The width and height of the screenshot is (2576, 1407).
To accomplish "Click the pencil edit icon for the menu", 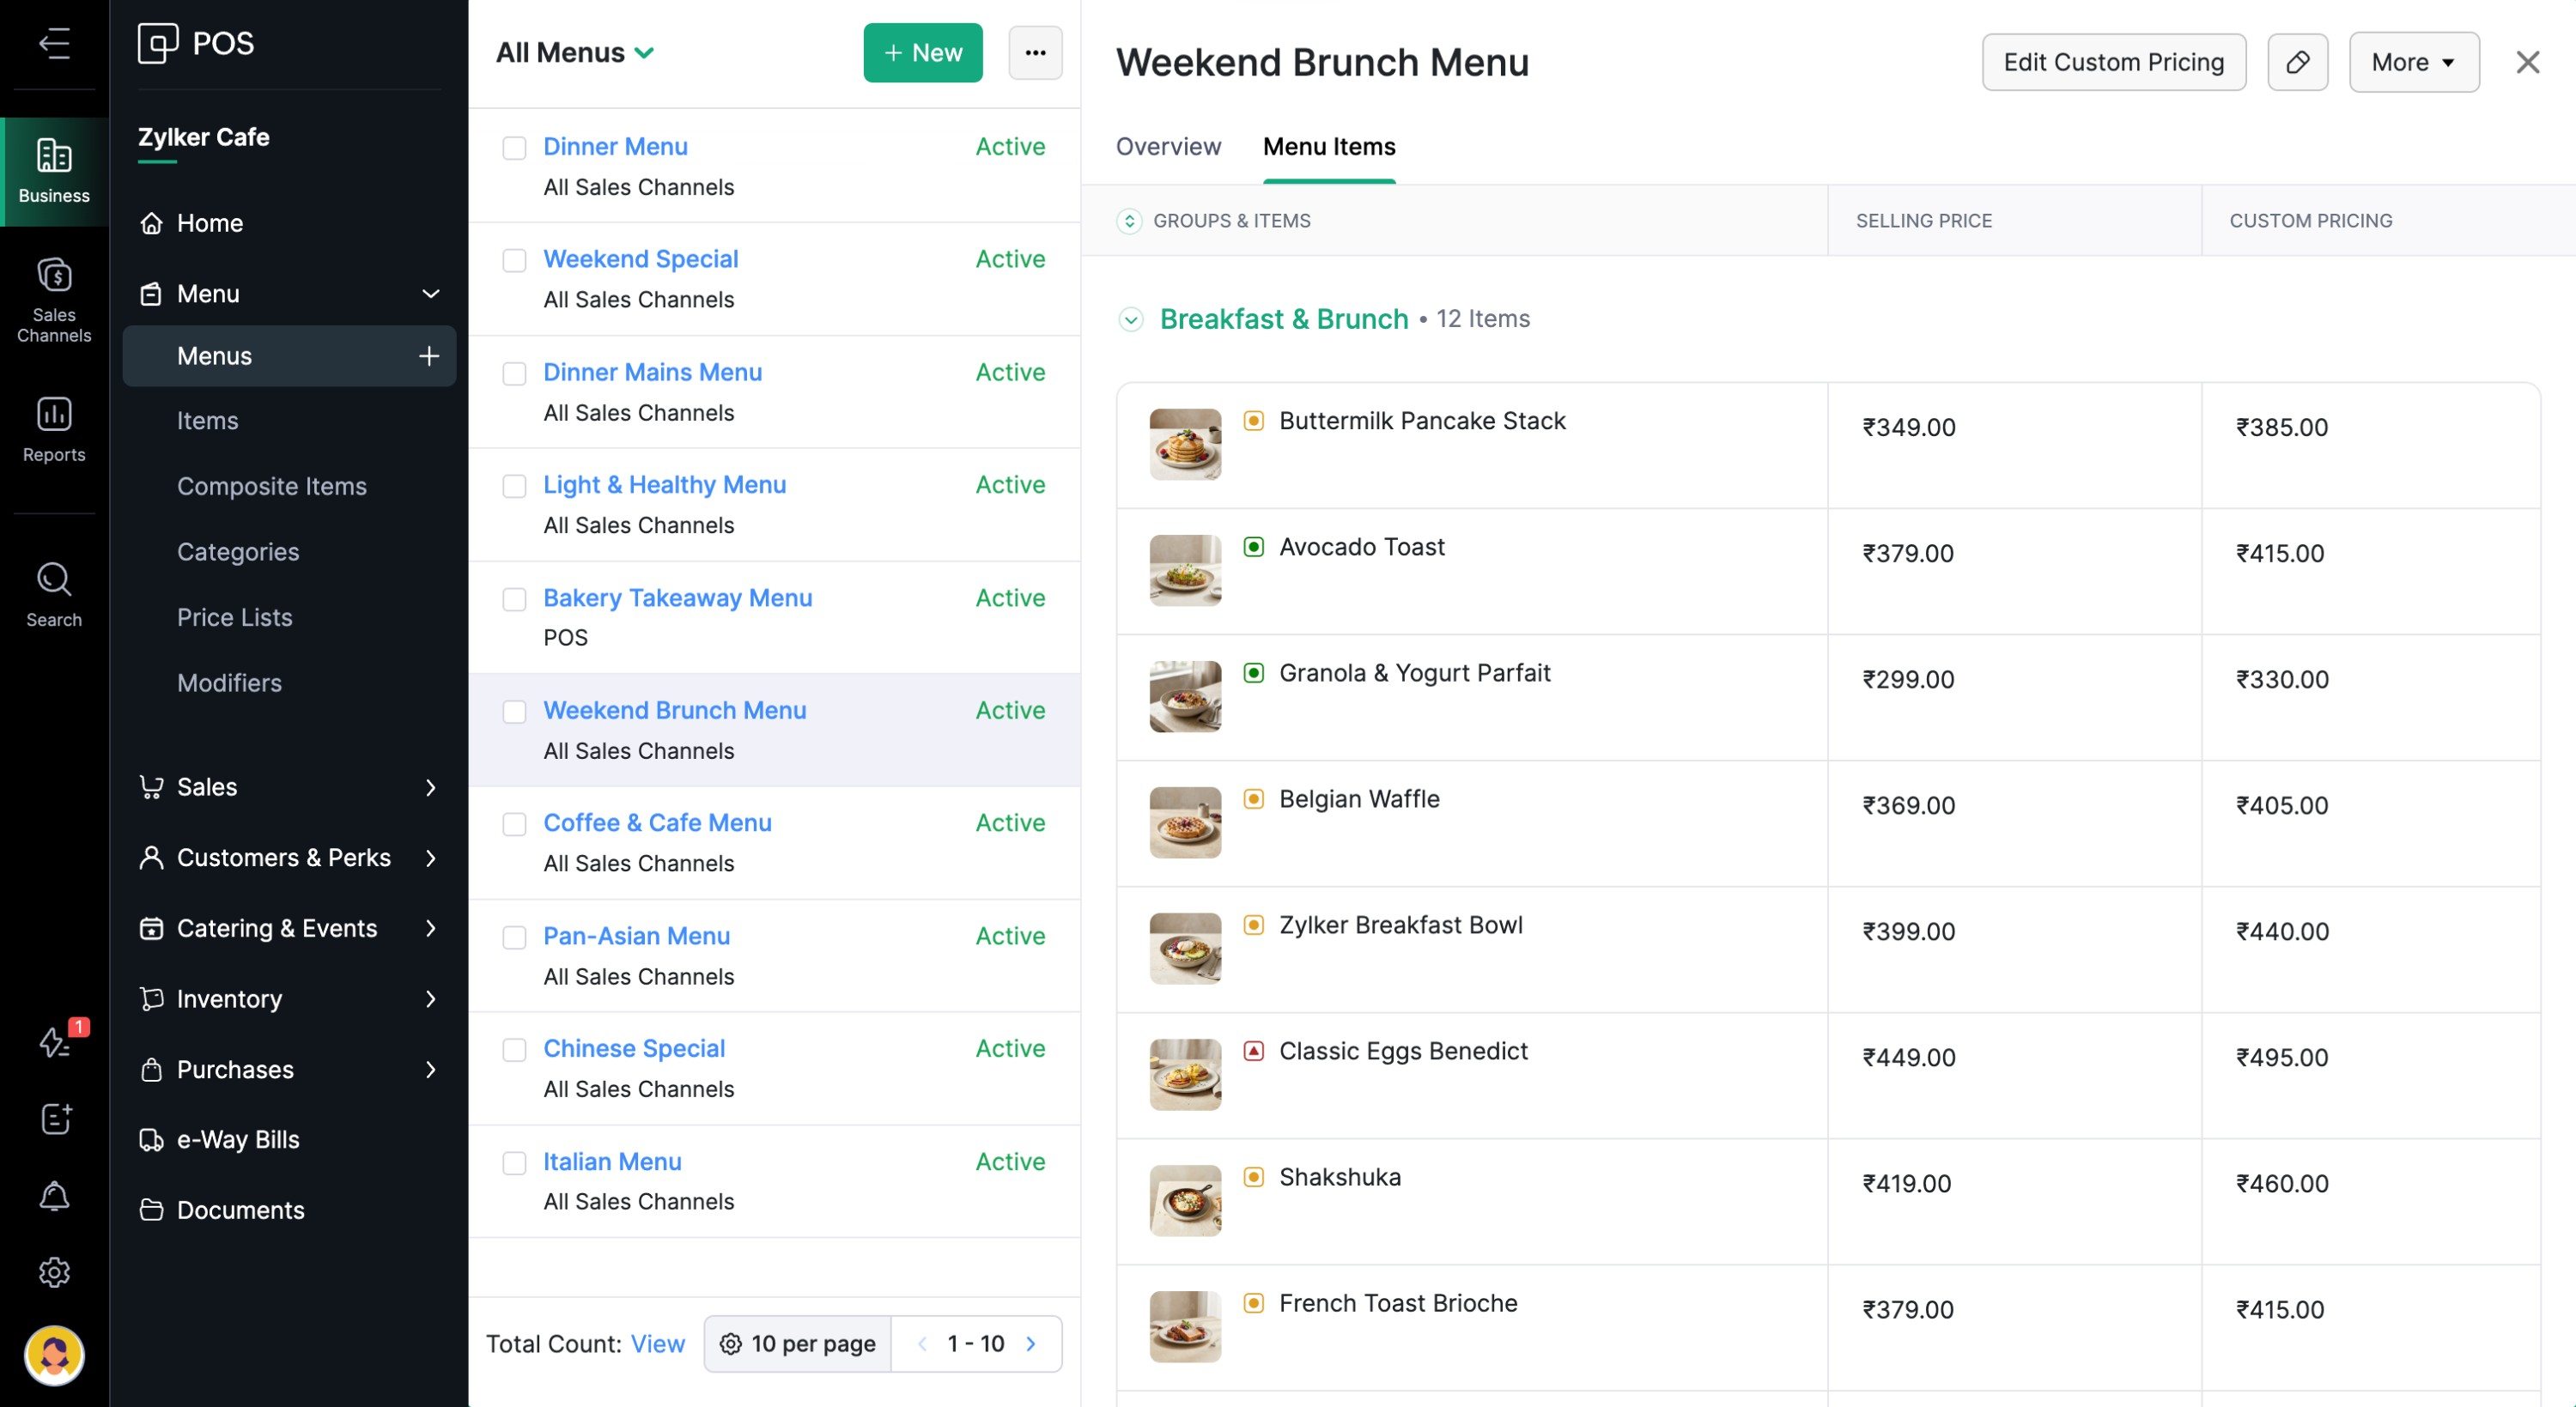I will coord(2297,62).
